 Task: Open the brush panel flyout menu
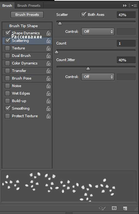coord(134,6)
